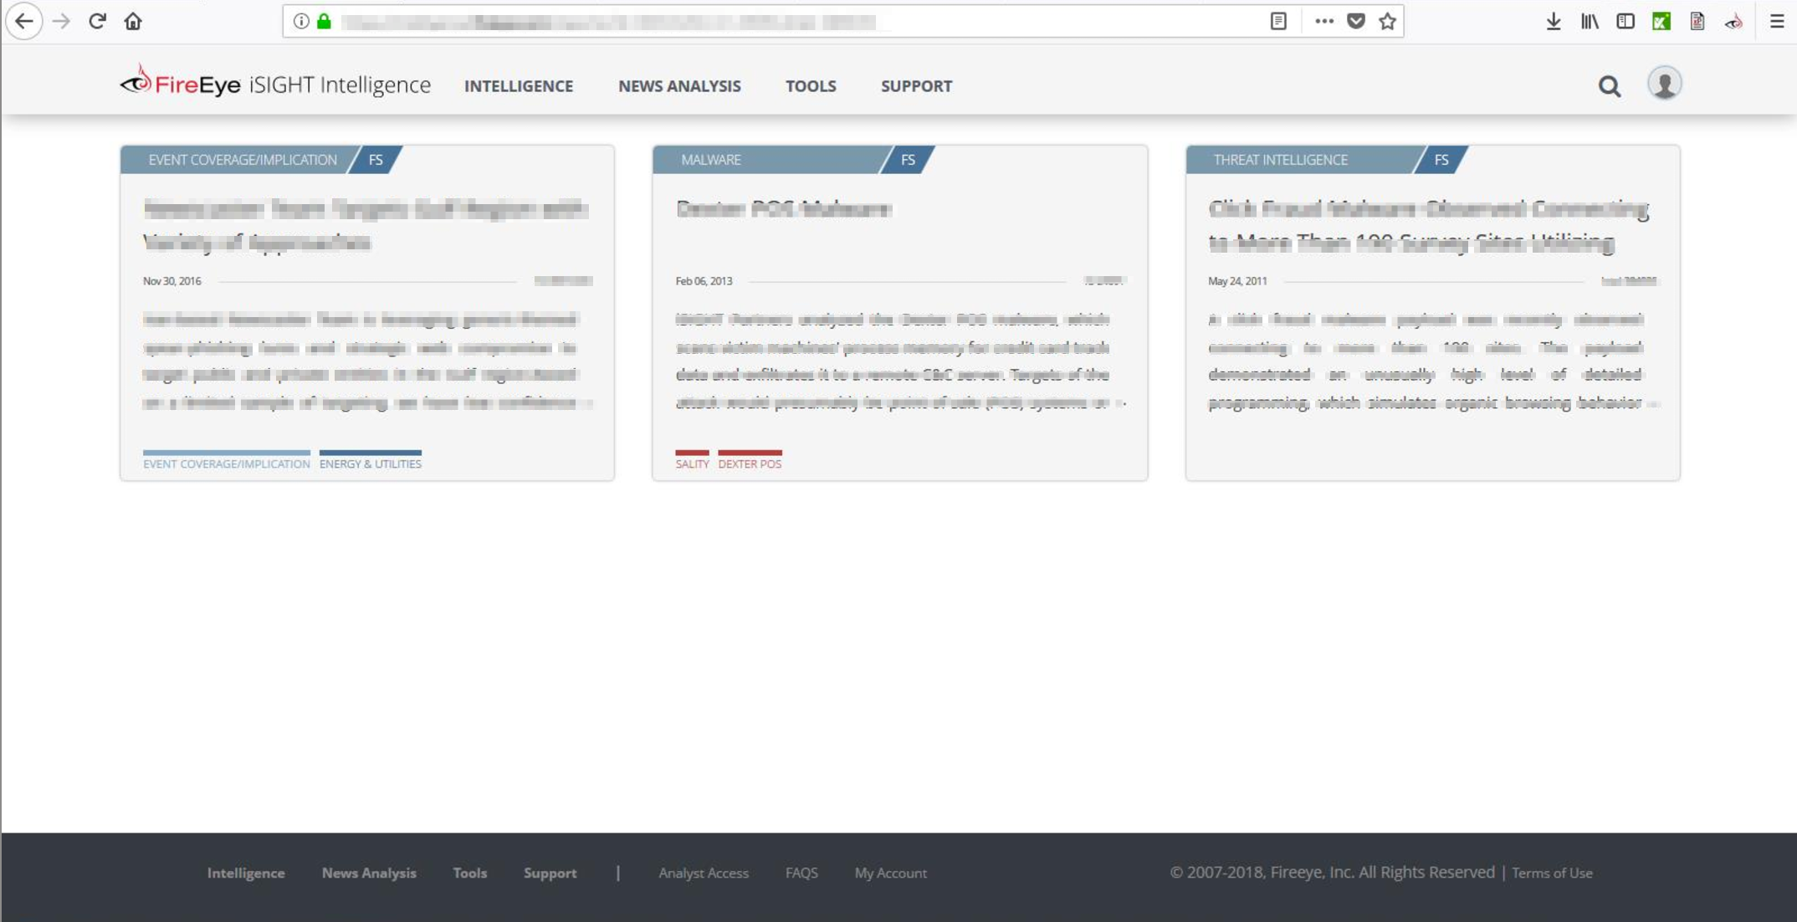This screenshot has height=922, width=1797.
Task: Click the FireEye iSIGHT Intelligence logo
Action: (x=274, y=84)
